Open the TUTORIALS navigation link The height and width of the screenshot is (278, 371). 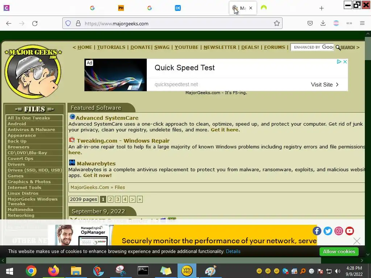tap(111, 47)
